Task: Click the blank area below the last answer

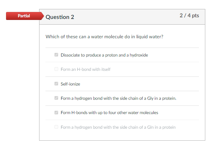Action: pos(122,136)
